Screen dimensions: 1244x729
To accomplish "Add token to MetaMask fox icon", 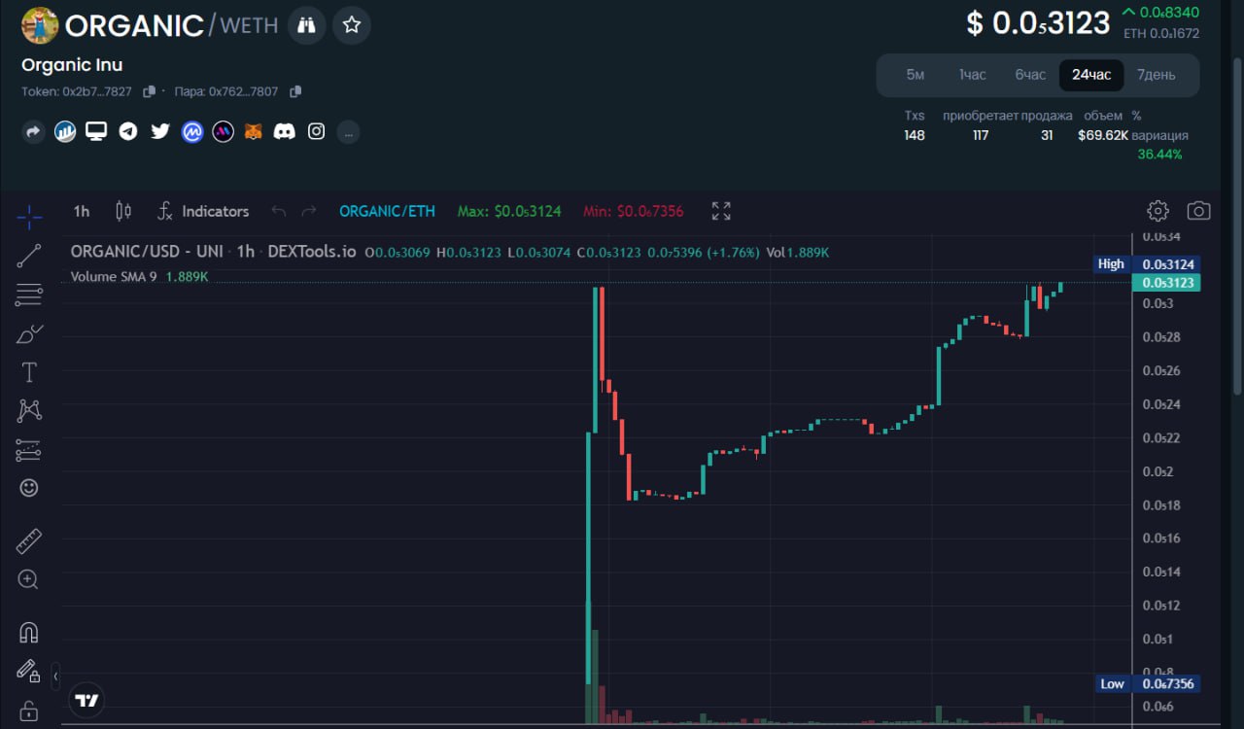I will (253, 131).
